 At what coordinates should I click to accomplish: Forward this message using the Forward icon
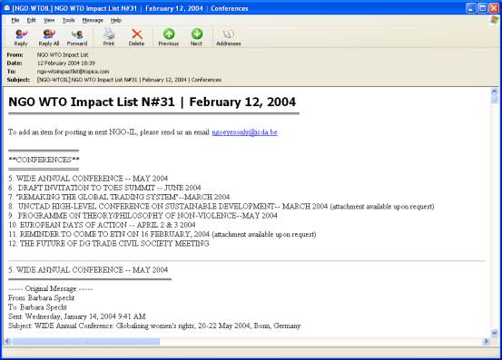point(77,37)
